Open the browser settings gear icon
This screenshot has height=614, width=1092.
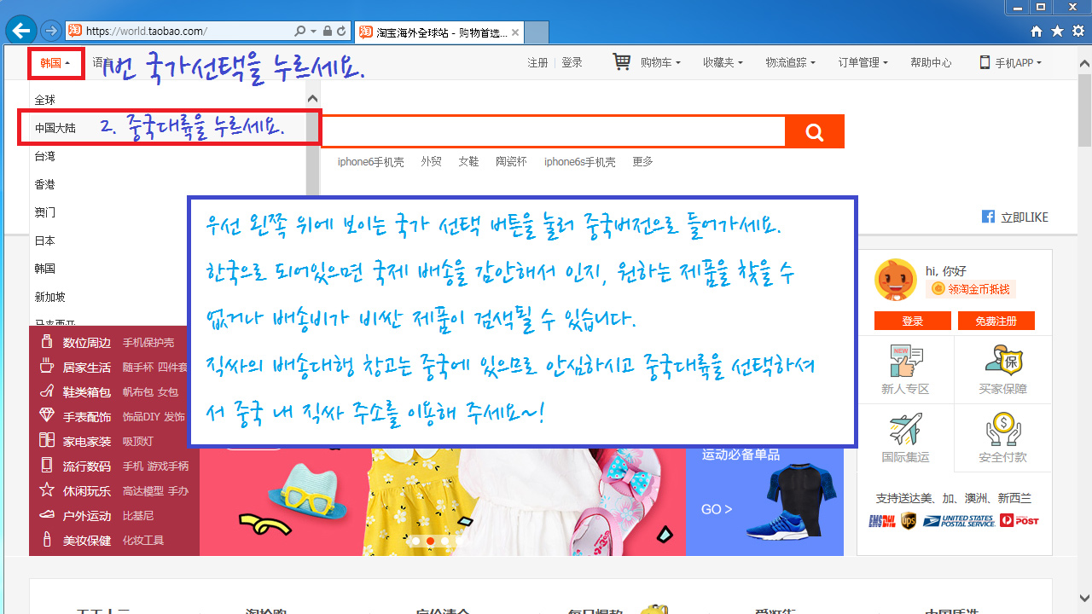[x=1077, y=31]
